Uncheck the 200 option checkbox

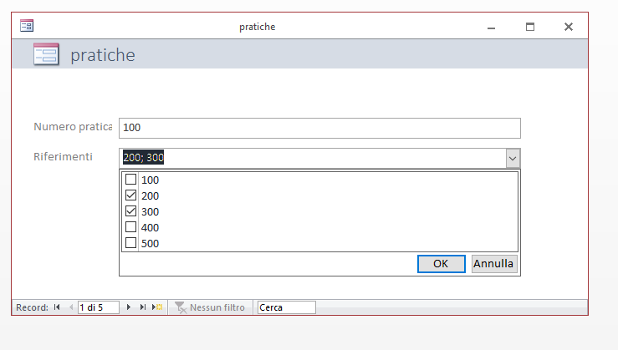[130, 195]
